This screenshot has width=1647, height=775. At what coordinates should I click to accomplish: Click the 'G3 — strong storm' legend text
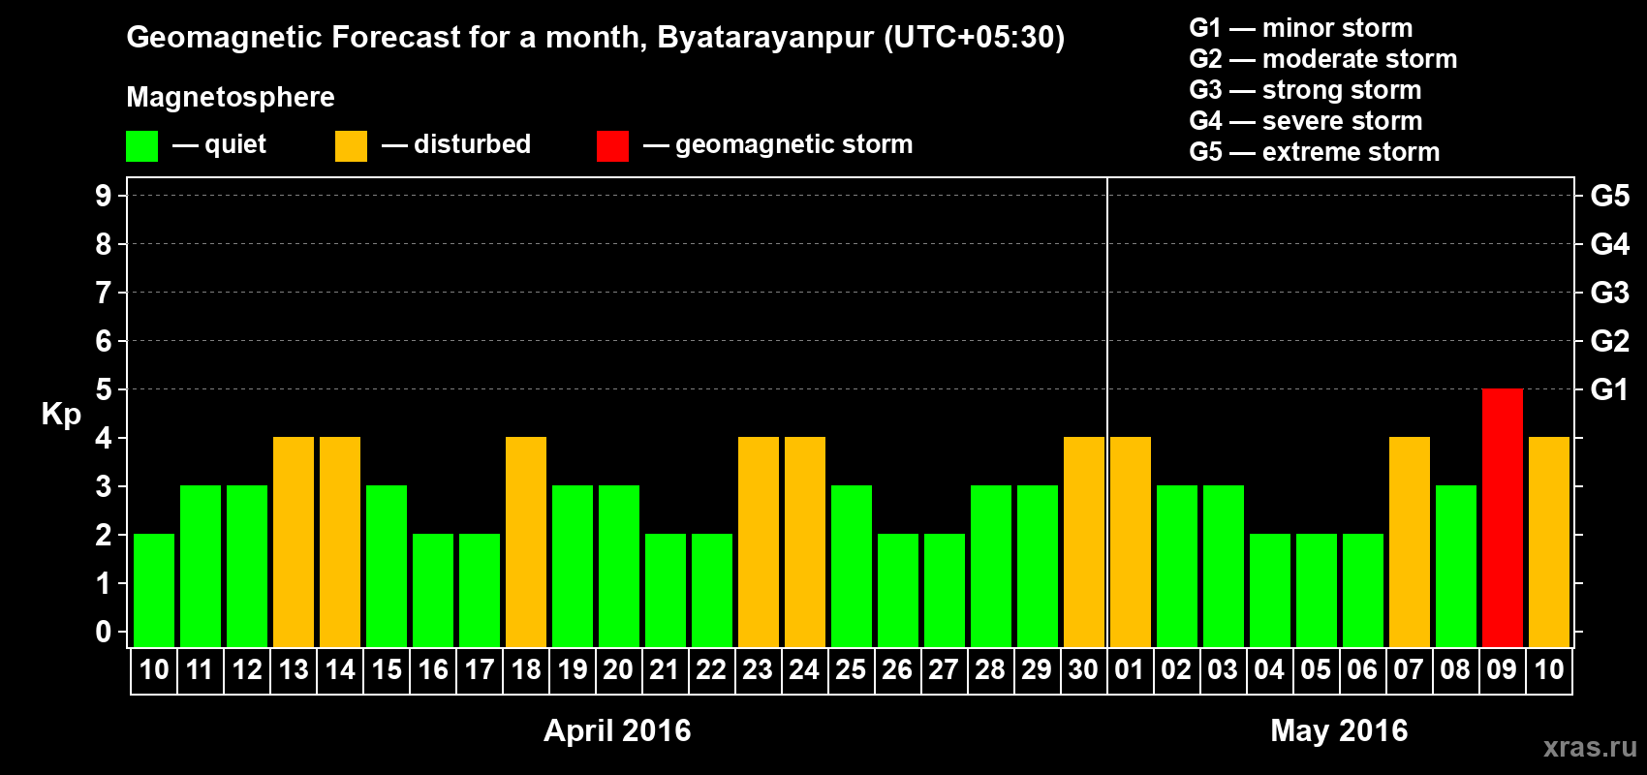(x=1305, y=90)
